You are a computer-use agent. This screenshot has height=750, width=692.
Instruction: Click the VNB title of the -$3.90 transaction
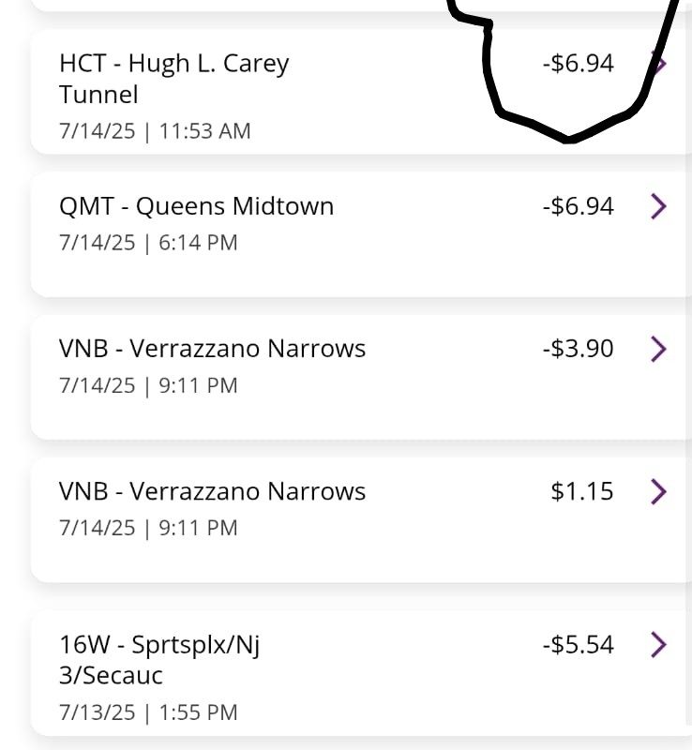click(212, 349)
